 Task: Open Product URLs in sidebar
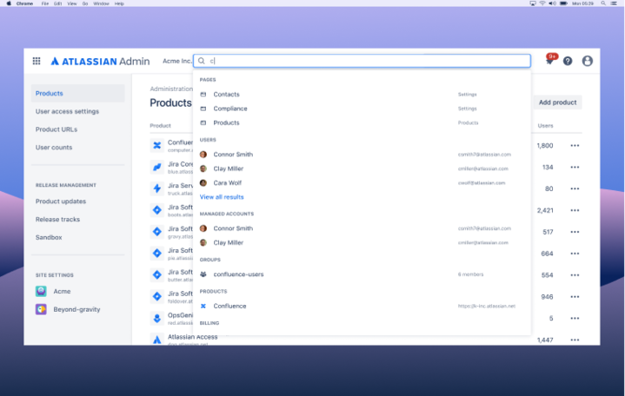coord(57,129)
